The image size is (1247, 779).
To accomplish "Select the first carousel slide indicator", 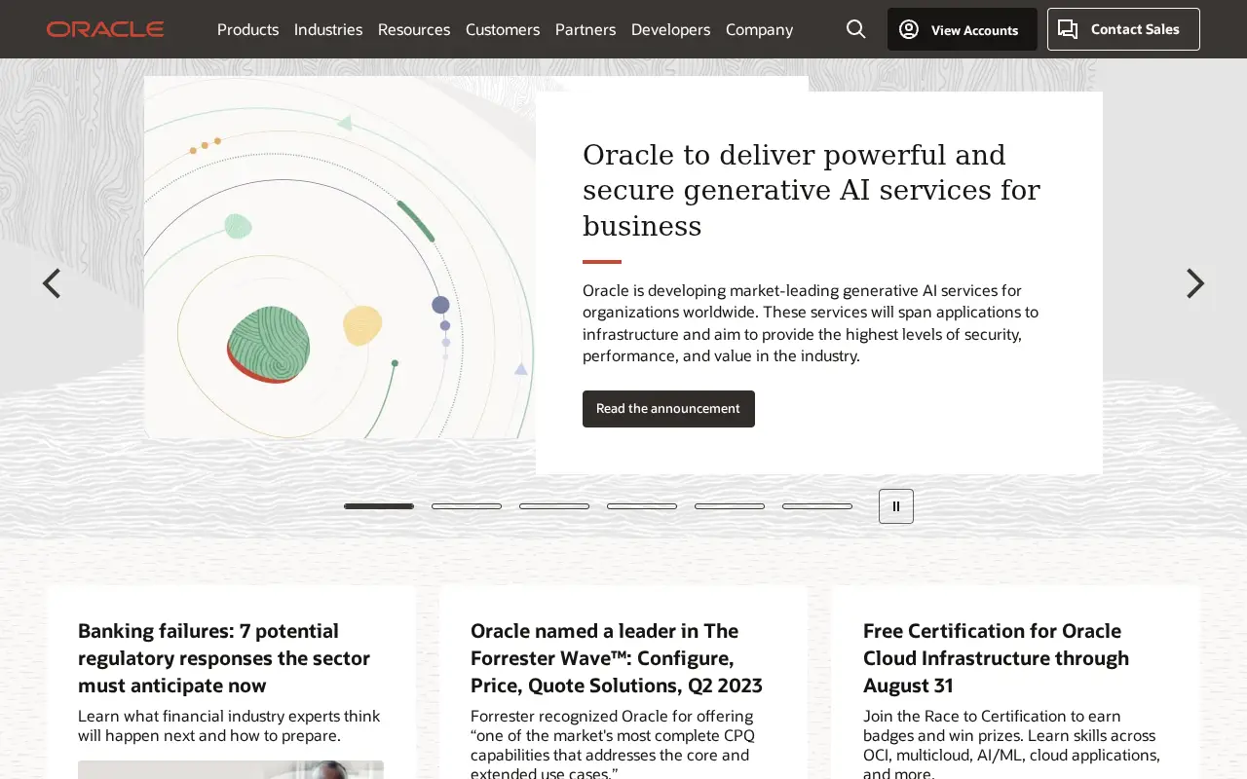I will pyautogui.click(x=379, y=506).
